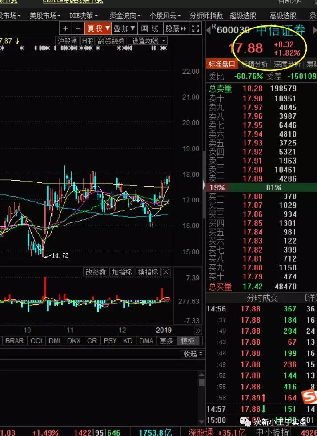Click 加指标 to add an indicator
The width and height of the screenshot is (317, 436).
pyautogui.click(x=122, y=272)
